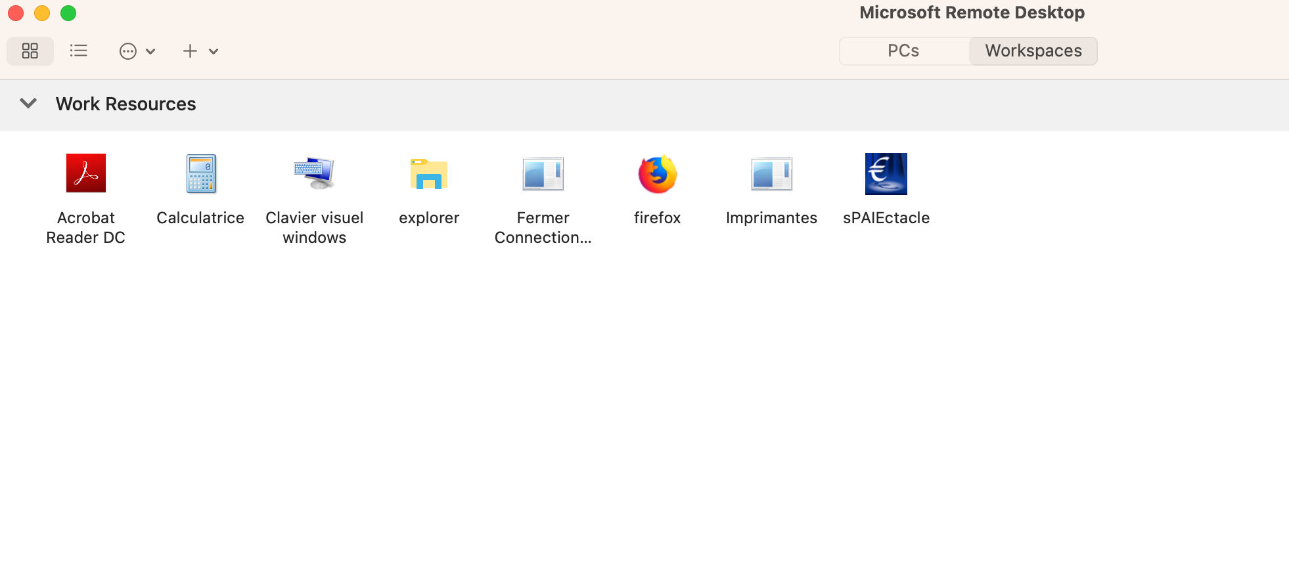Switch to grid view layout
This screenshot has width=1289, height=562.
tap(30, 51)
